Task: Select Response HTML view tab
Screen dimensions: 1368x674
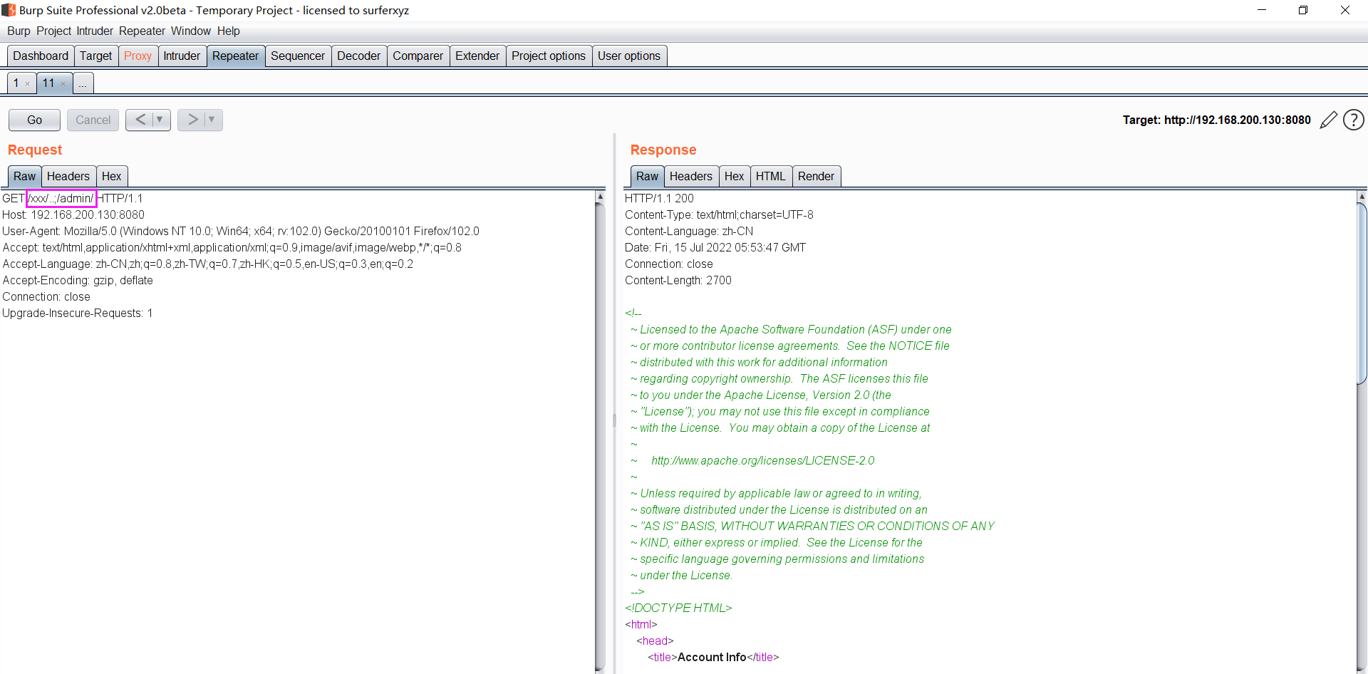Action: (x=770, y=176)
